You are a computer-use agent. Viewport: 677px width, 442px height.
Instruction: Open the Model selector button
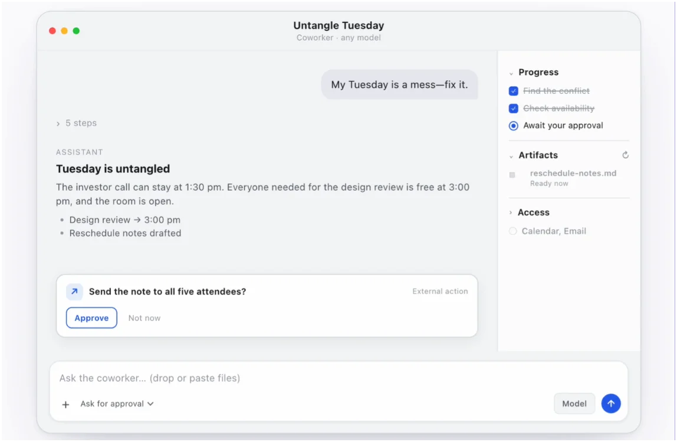click(574, 404)
